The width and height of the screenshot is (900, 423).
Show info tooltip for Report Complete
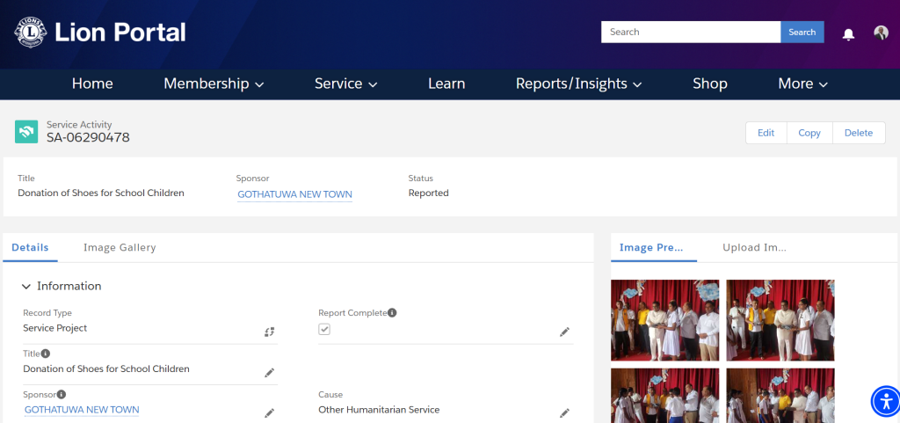(392, 313)
